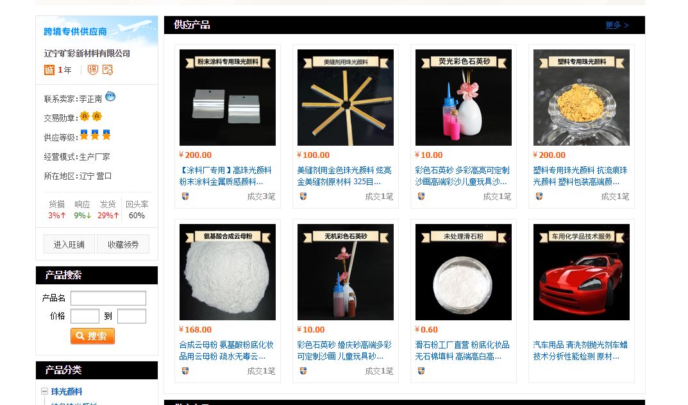Screen dimensions: 688x405
Task: Click the certificate icon after the shield
Action: (x=108, y=70)
